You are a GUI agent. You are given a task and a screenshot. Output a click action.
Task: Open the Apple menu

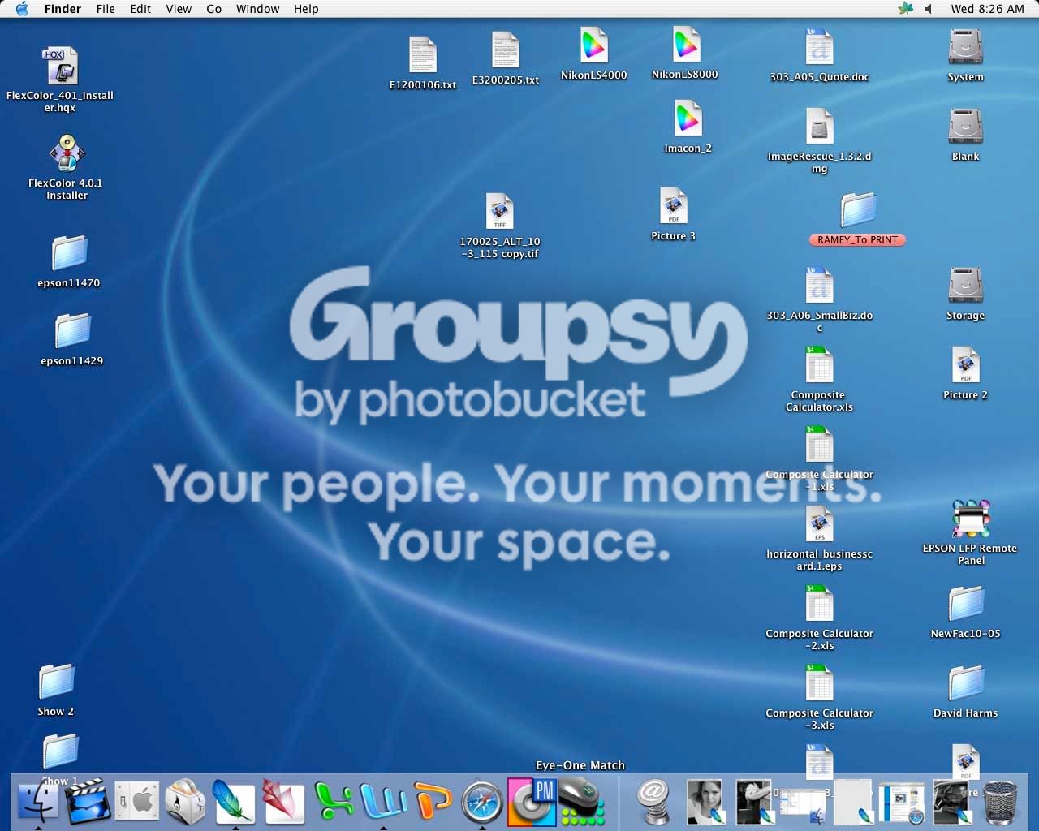(x=22, y=9)
